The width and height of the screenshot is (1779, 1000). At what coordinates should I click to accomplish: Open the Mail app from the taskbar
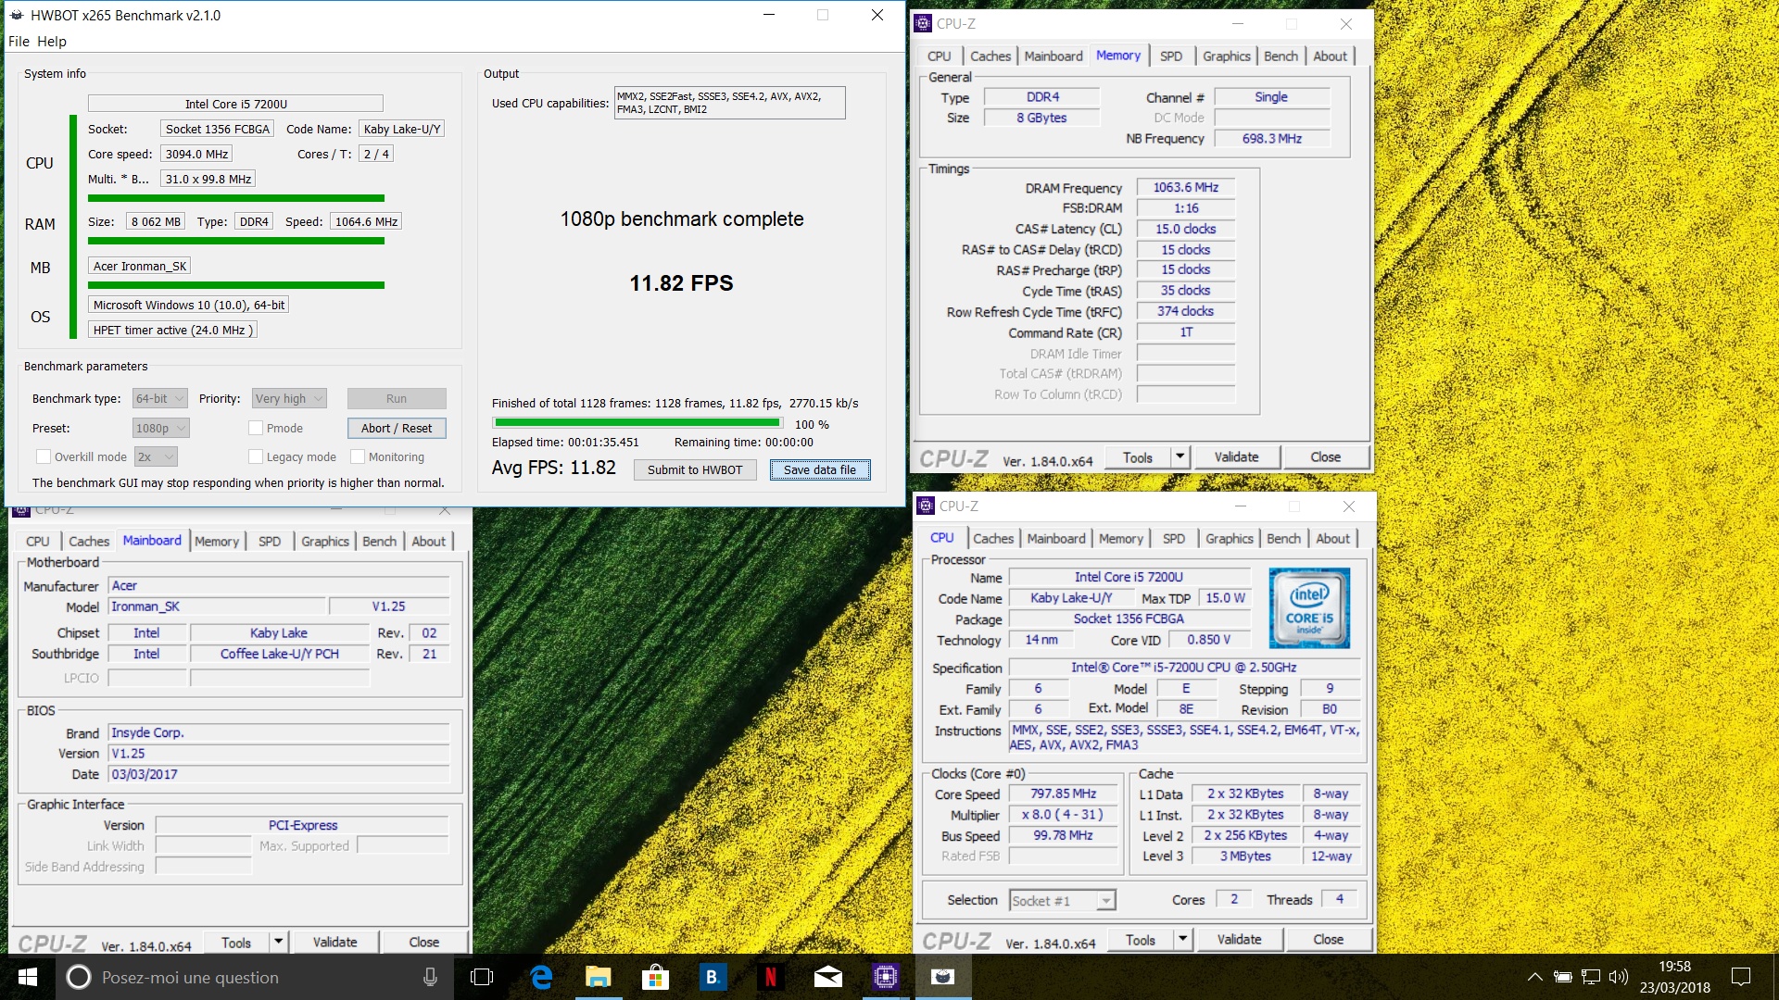pyautogui.click(x=827, y=977)
